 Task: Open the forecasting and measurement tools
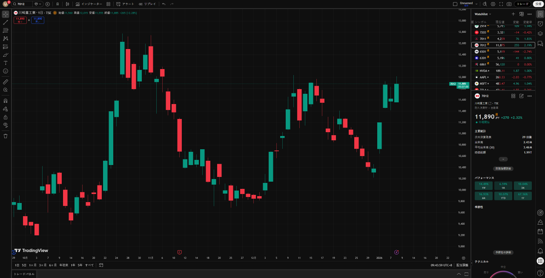point(5,47)
